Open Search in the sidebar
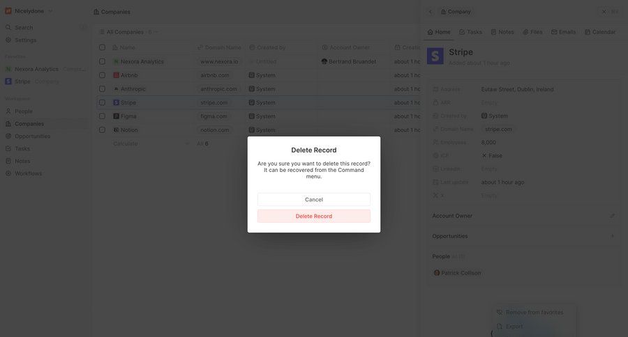 click(24, 28)
